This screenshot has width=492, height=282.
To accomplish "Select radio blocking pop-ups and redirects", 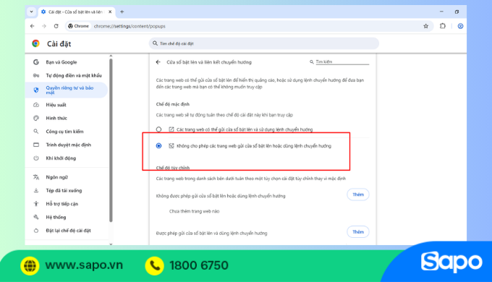I will coord(158,146).
